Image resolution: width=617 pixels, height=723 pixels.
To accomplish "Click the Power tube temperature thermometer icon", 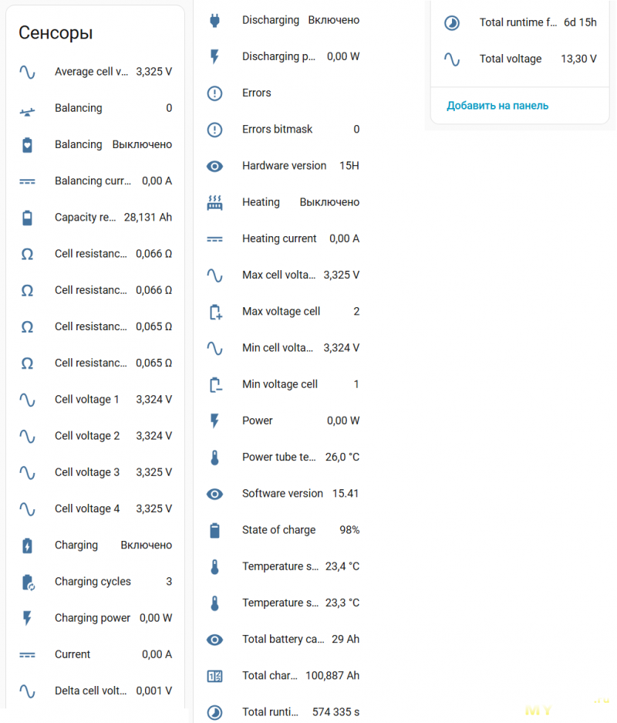I will coord(214,458).
